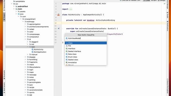The height and width of the screenshot is (96, 171).
Task: Click the Kotlin icon in name field
Action: click(x=67, y=38)
